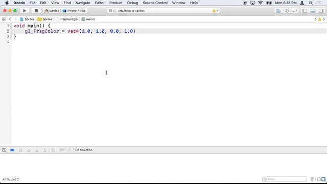This screenshot has width=327, height=184.
Task: Toggle the Navigator panel
Action: point(305,11)
